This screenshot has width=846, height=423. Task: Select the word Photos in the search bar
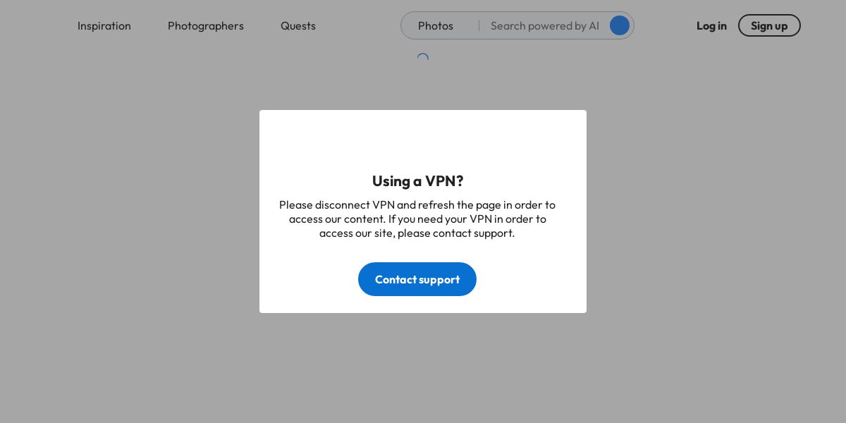point(436,25)
